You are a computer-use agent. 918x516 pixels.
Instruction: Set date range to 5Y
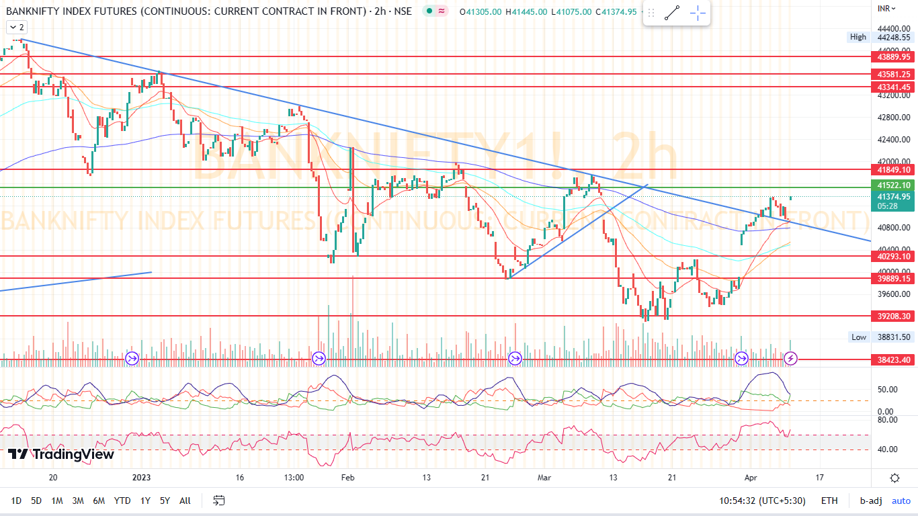pos(165,501)
